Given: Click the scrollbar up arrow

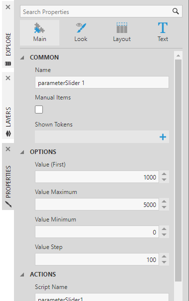Looking at the screenshot, I should pos(178,55).
